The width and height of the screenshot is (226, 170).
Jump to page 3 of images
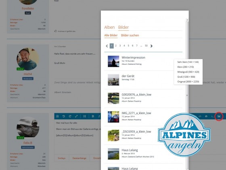tap(120, 46)
